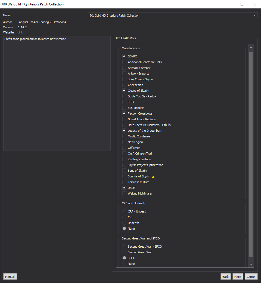Close the installer window with X
The height and width of the screenshot is (283, 261).
[254, 4]
